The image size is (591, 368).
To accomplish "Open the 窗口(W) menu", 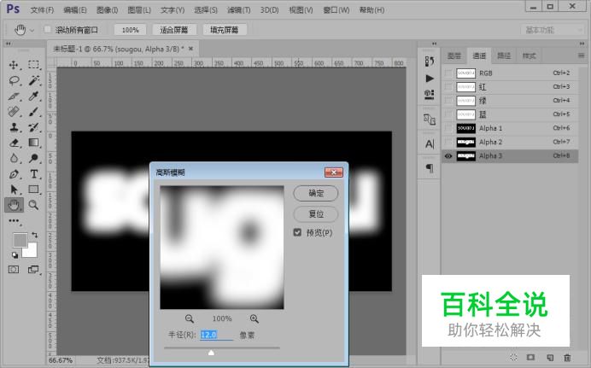I will 336,10.
